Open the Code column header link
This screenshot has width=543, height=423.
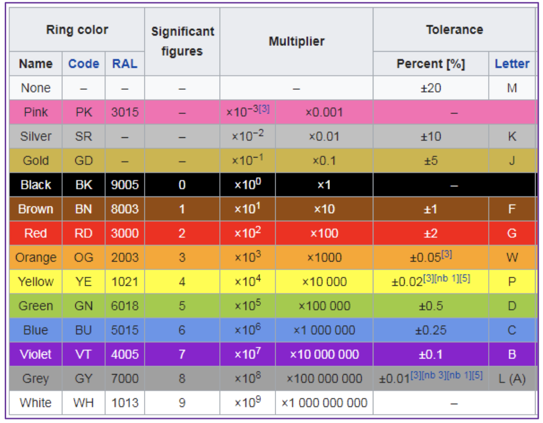[x=83, y=64]
